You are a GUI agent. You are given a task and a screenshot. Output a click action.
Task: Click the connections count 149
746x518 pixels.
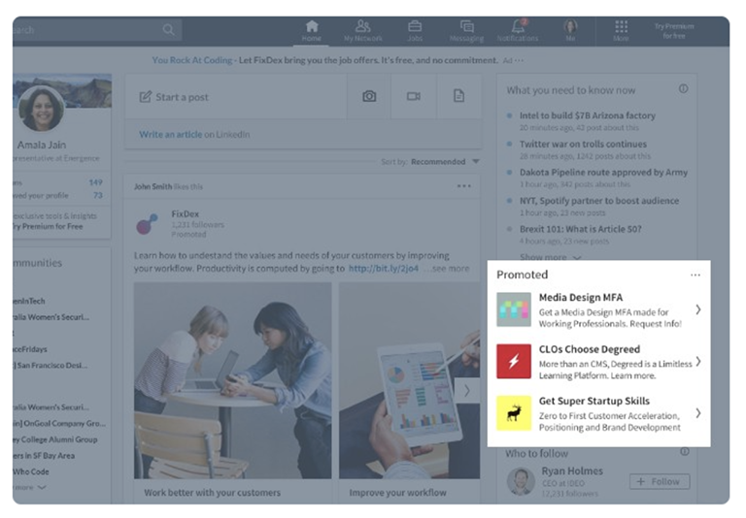(95, 182)
